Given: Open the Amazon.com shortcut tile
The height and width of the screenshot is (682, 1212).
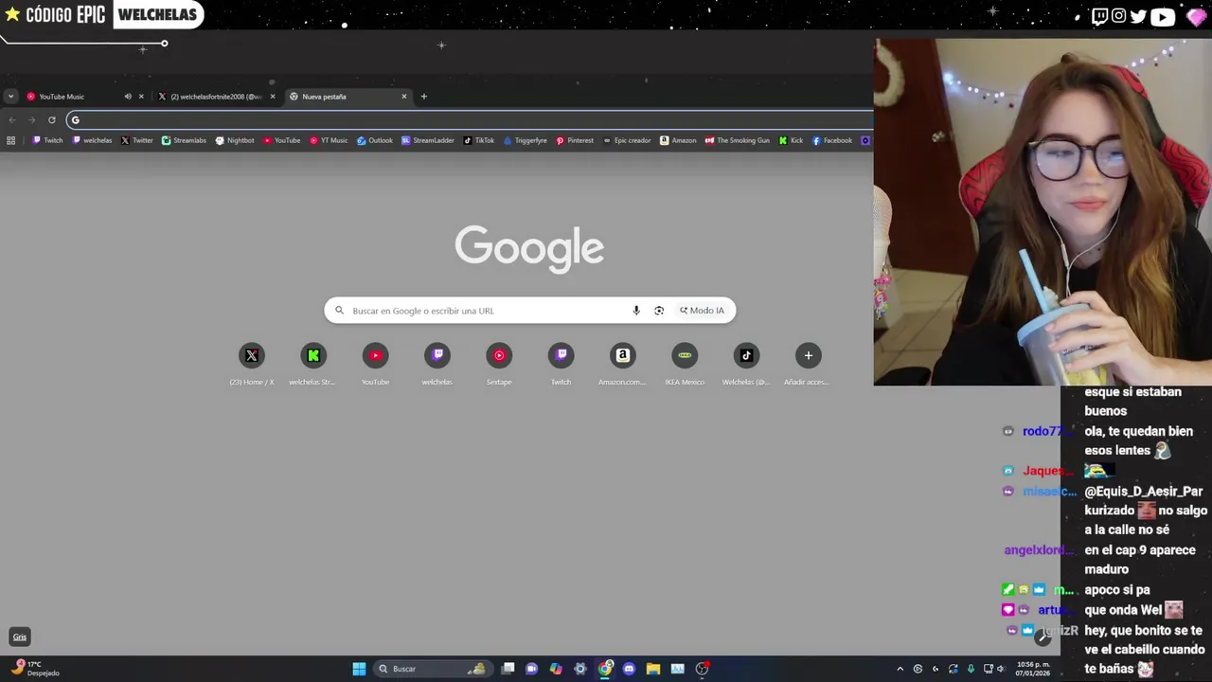Looking at the screenshot, I should [x=622, y=364].
